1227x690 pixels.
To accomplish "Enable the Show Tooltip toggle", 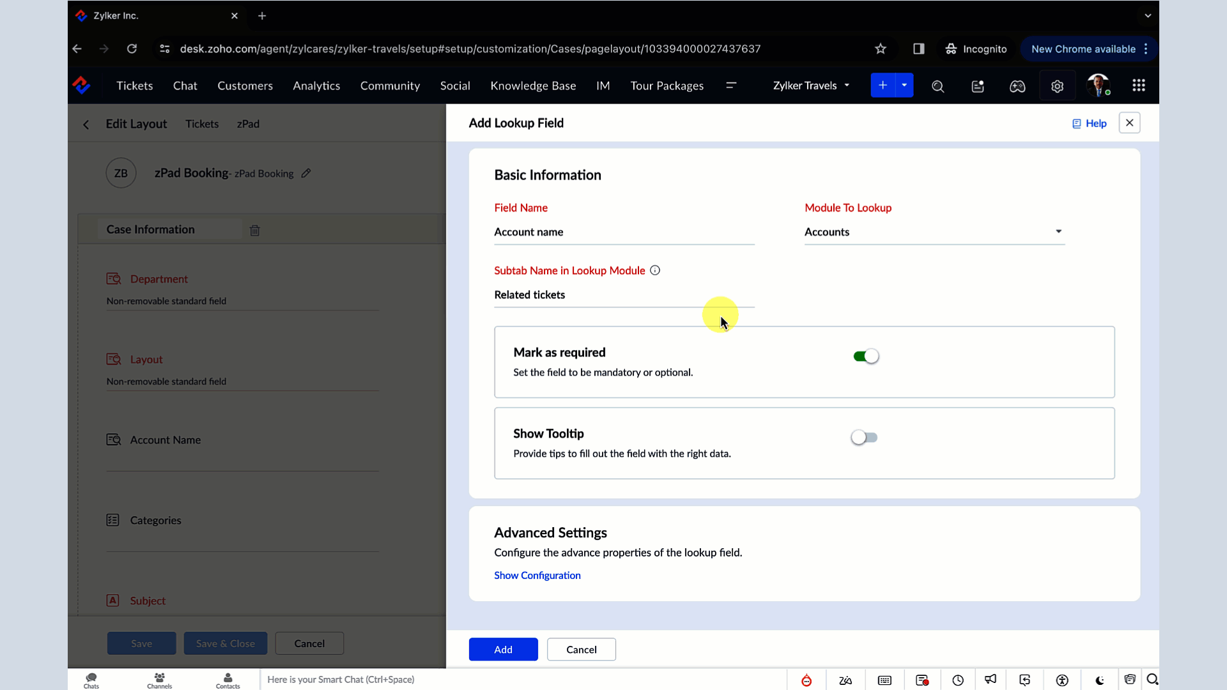I will pos(864,438).
